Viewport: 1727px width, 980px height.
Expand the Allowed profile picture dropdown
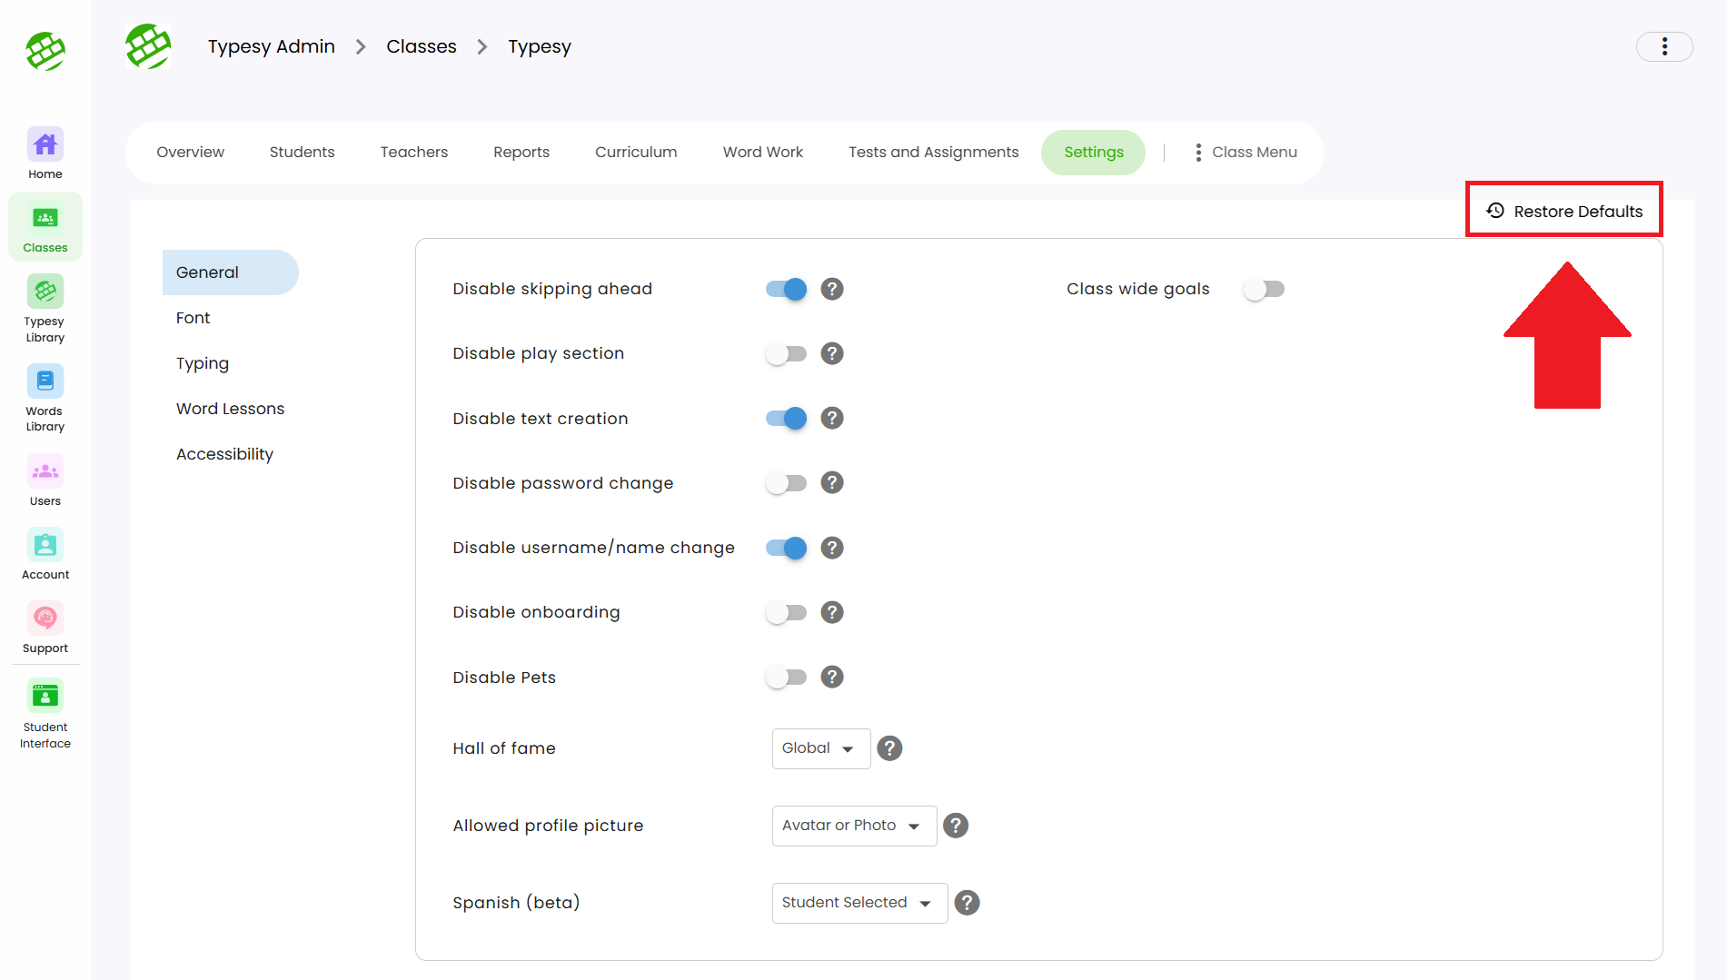coord(853,826)
